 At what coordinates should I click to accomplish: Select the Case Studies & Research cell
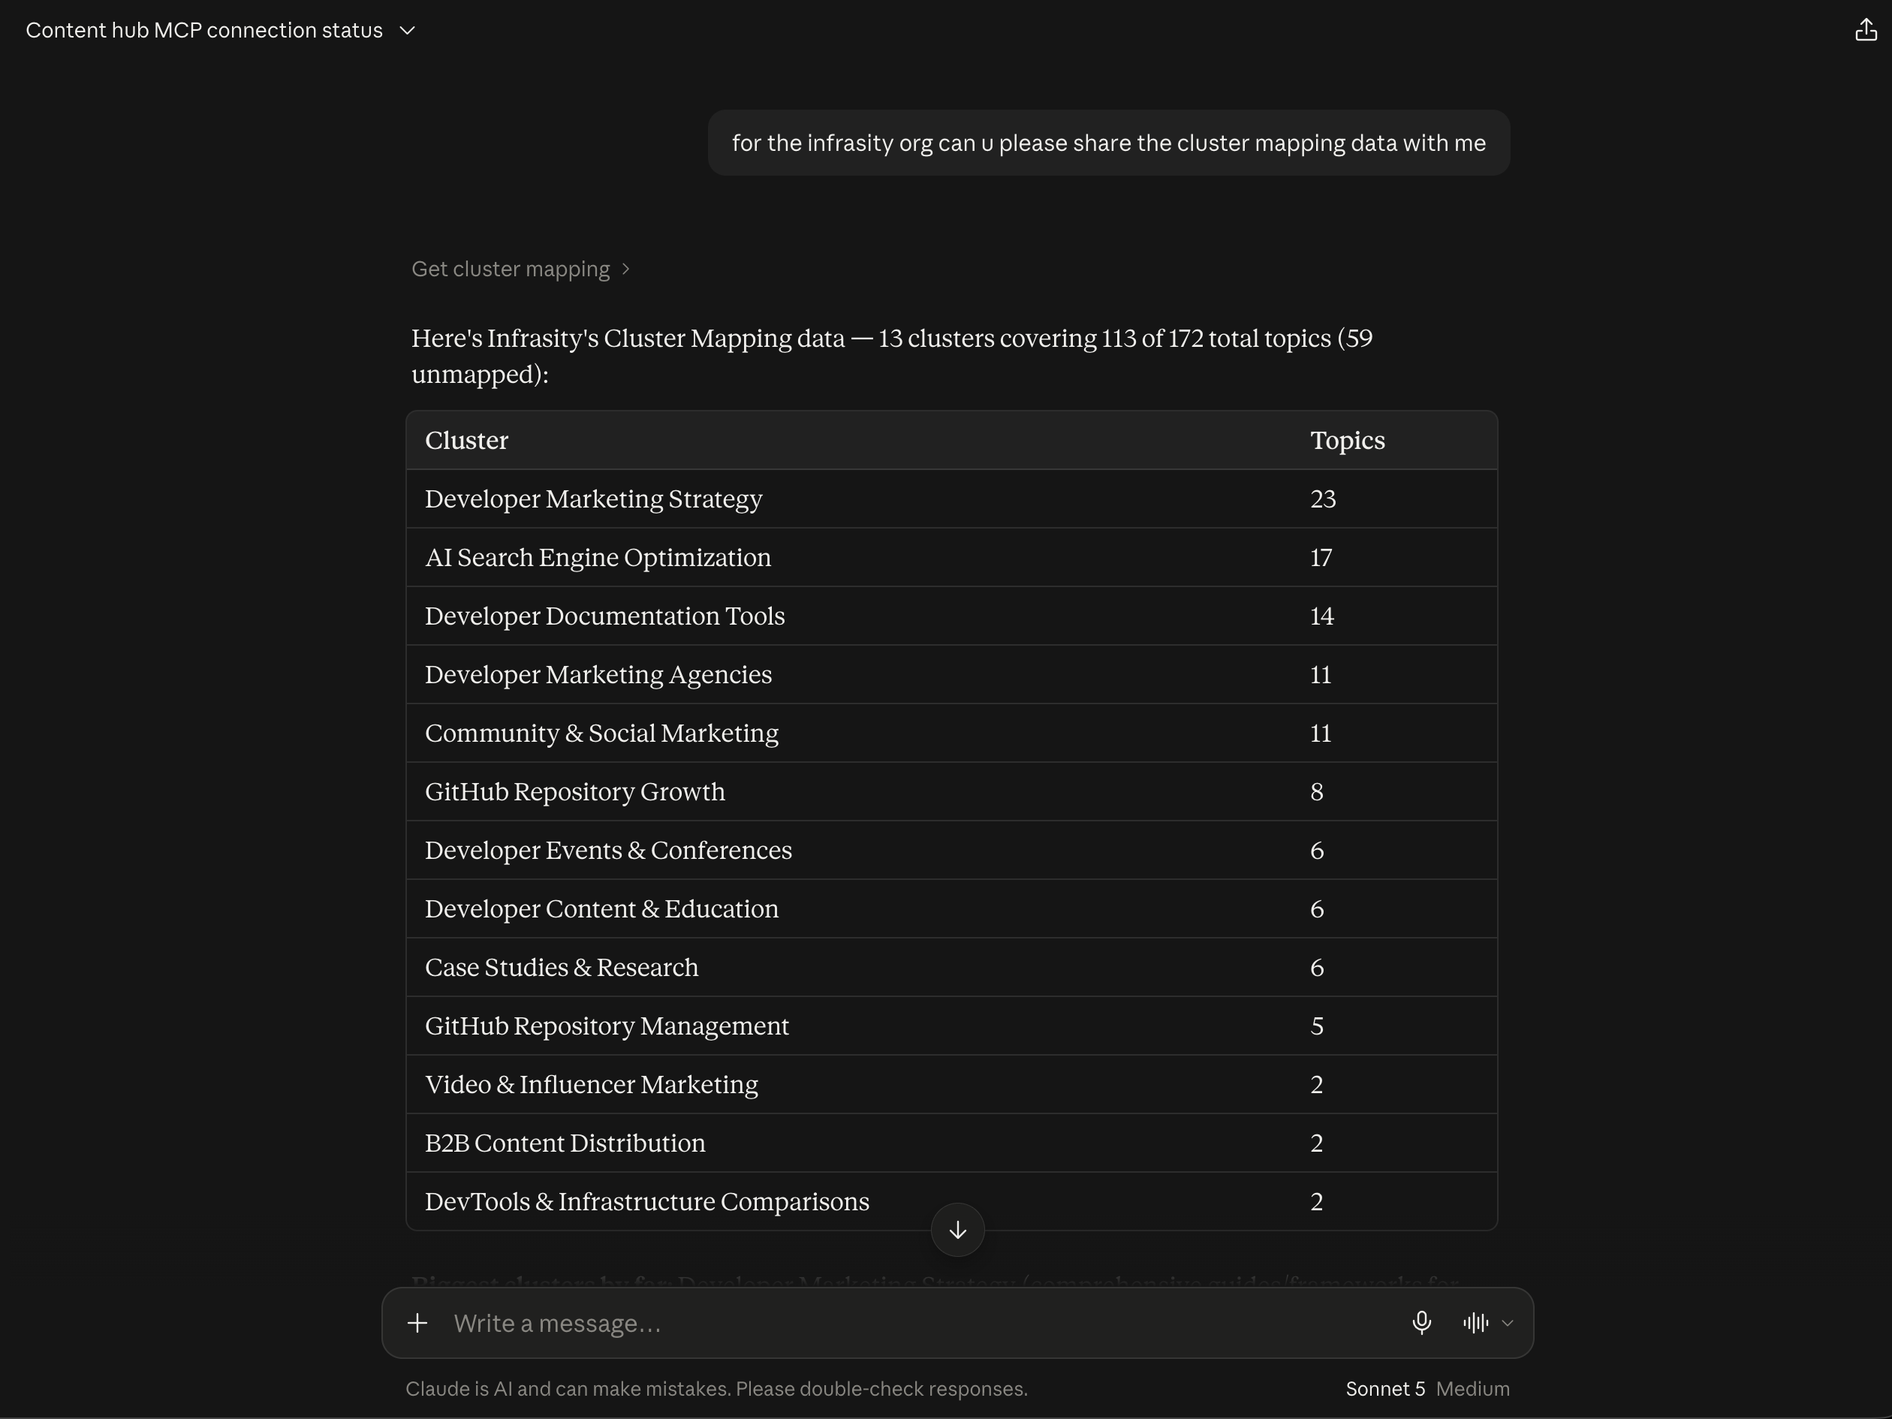561,967
